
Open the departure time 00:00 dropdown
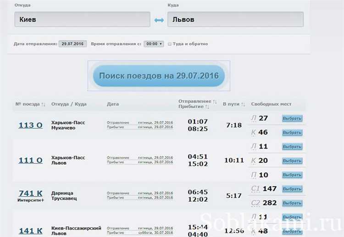(x=153, y=44)
